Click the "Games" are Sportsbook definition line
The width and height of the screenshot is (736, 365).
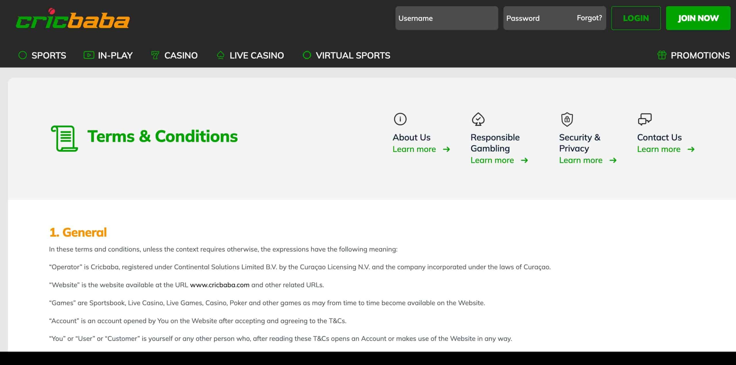pos(267,303)
